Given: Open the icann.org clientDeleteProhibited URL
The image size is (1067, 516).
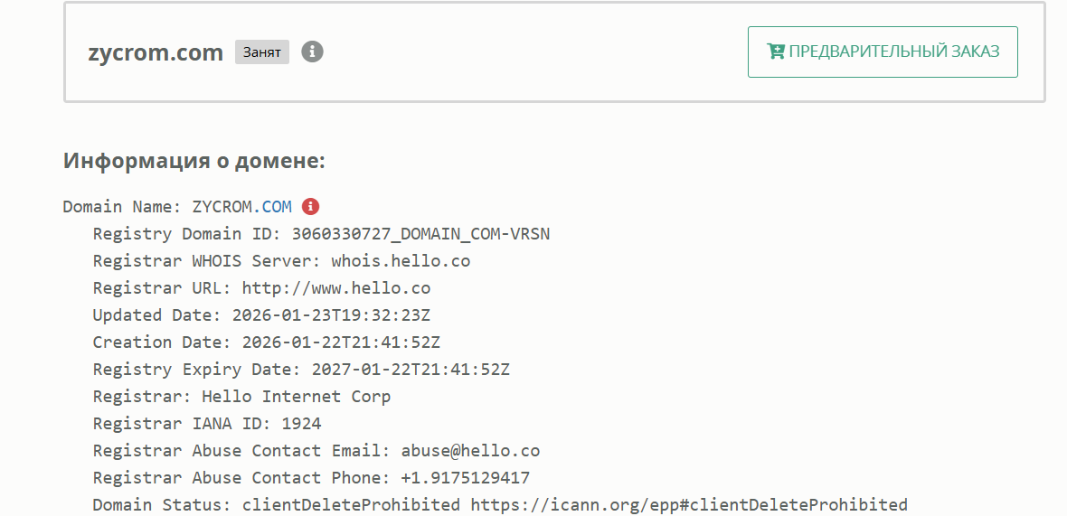Looking at the screenshot, I should point(688,505).
